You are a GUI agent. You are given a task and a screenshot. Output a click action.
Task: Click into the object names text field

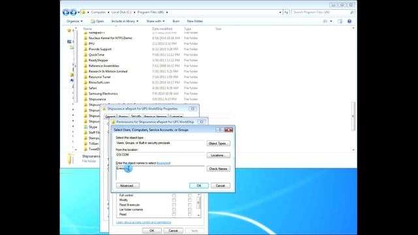160,173
